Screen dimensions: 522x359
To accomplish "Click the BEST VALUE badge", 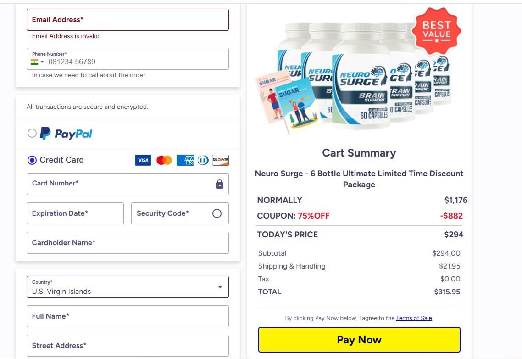I will (x=437, y=31).
